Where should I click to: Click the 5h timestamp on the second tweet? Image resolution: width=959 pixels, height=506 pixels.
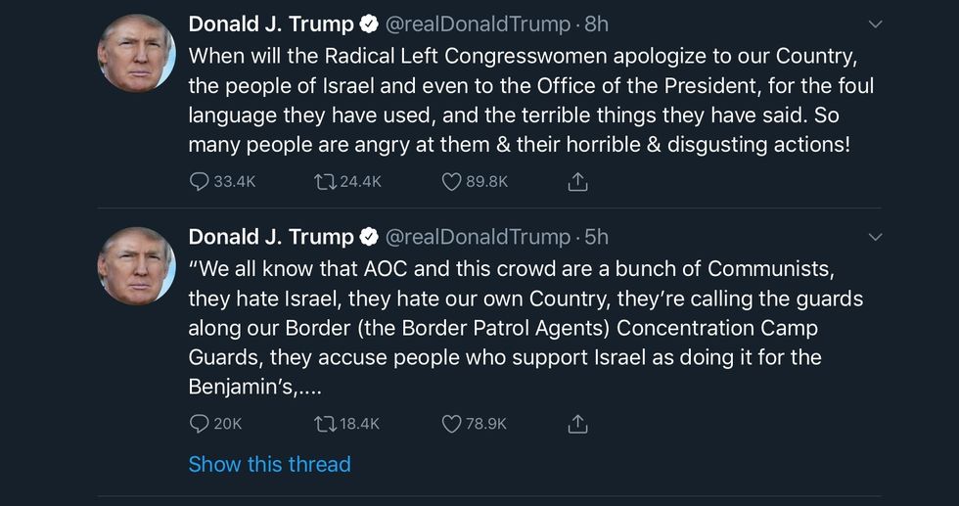pos(596,237)
